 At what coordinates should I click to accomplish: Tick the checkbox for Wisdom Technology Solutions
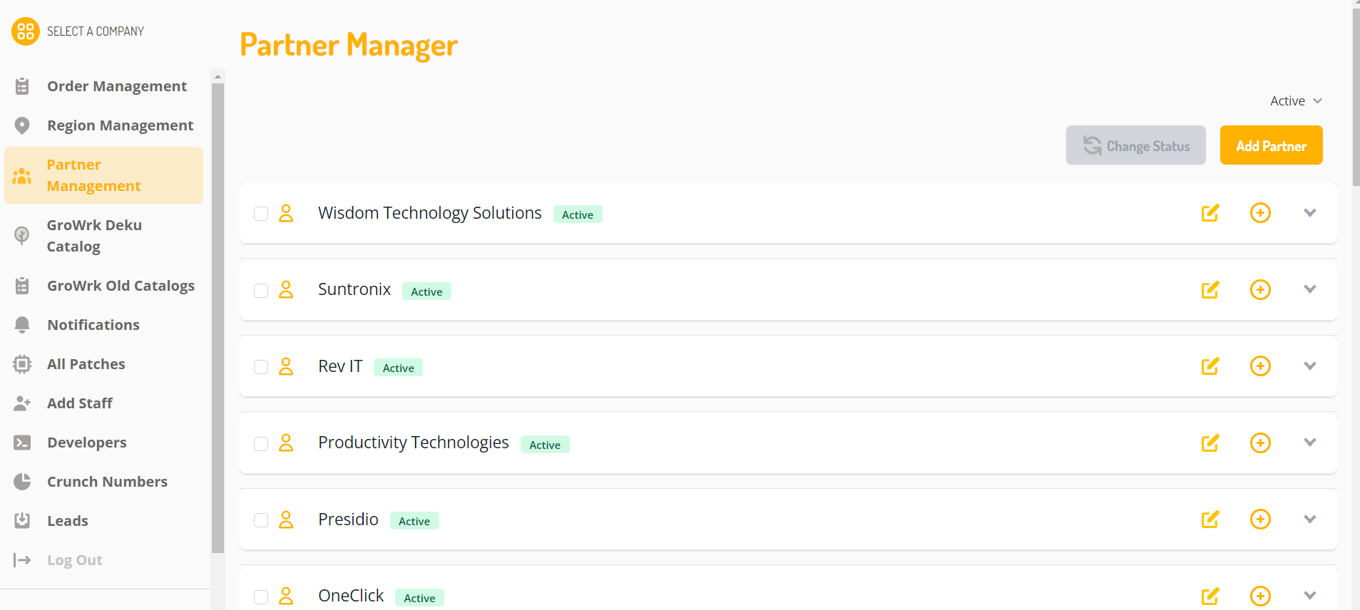pyautogui.click(x=261, y=214)
